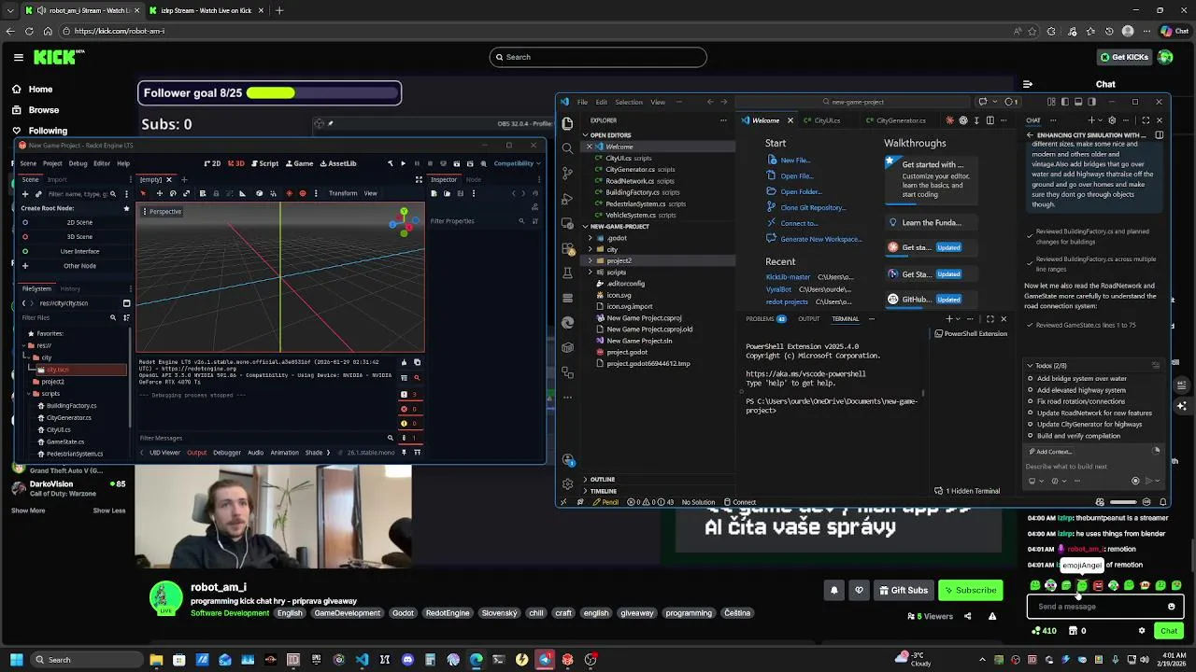
Task: Click the Kick collapse chat icon
Action: coord(1028,84)
